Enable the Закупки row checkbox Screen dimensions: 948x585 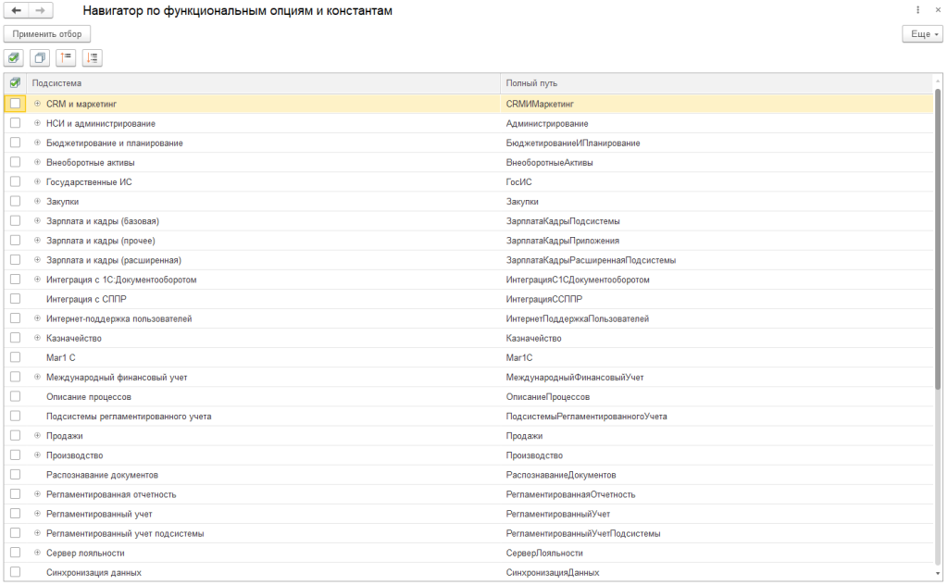pyautogui.click(x=15, y=201)
